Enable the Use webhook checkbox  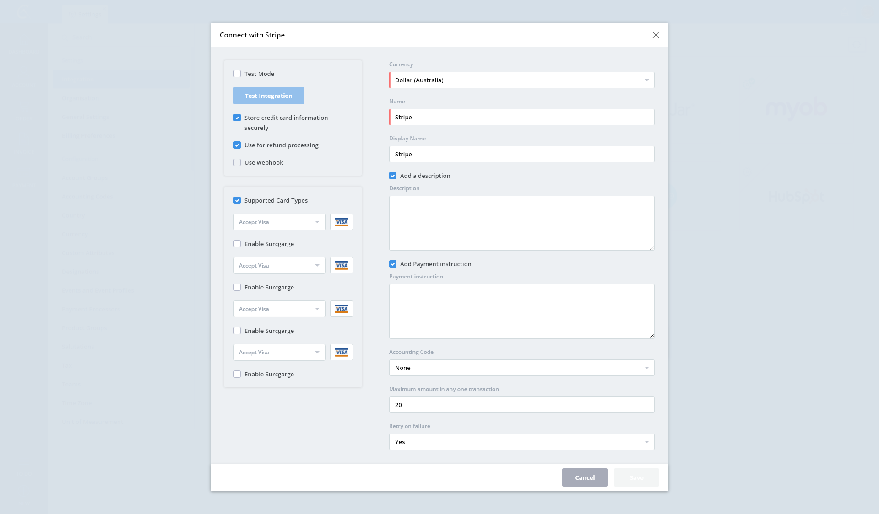(237, 162)
